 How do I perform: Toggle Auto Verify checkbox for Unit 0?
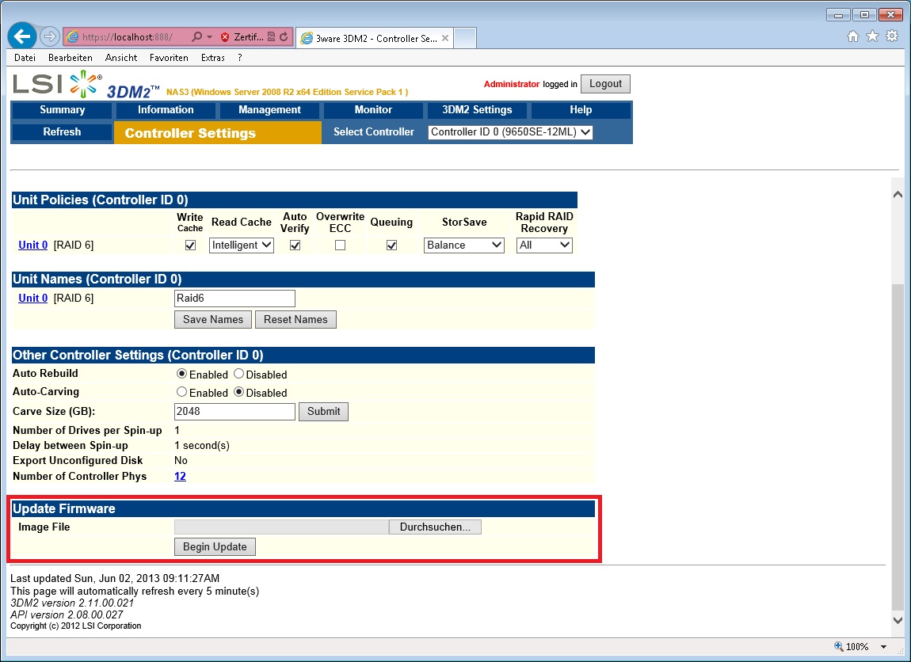click(x=295, y=245)
